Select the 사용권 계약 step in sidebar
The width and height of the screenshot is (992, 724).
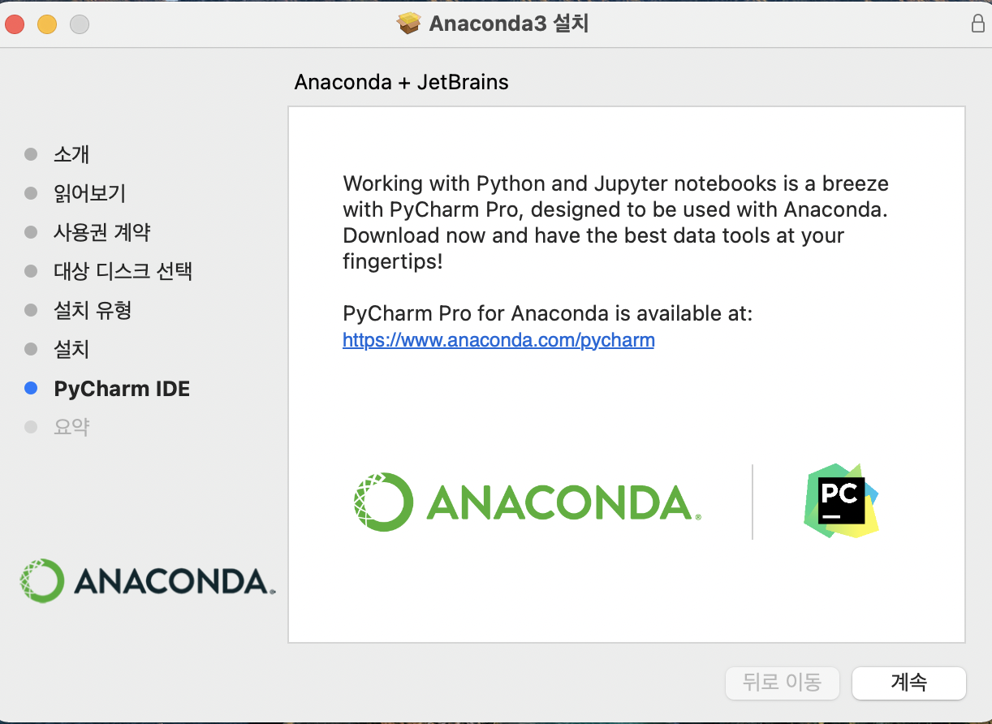pyautogui.click(x=102, y=232)
